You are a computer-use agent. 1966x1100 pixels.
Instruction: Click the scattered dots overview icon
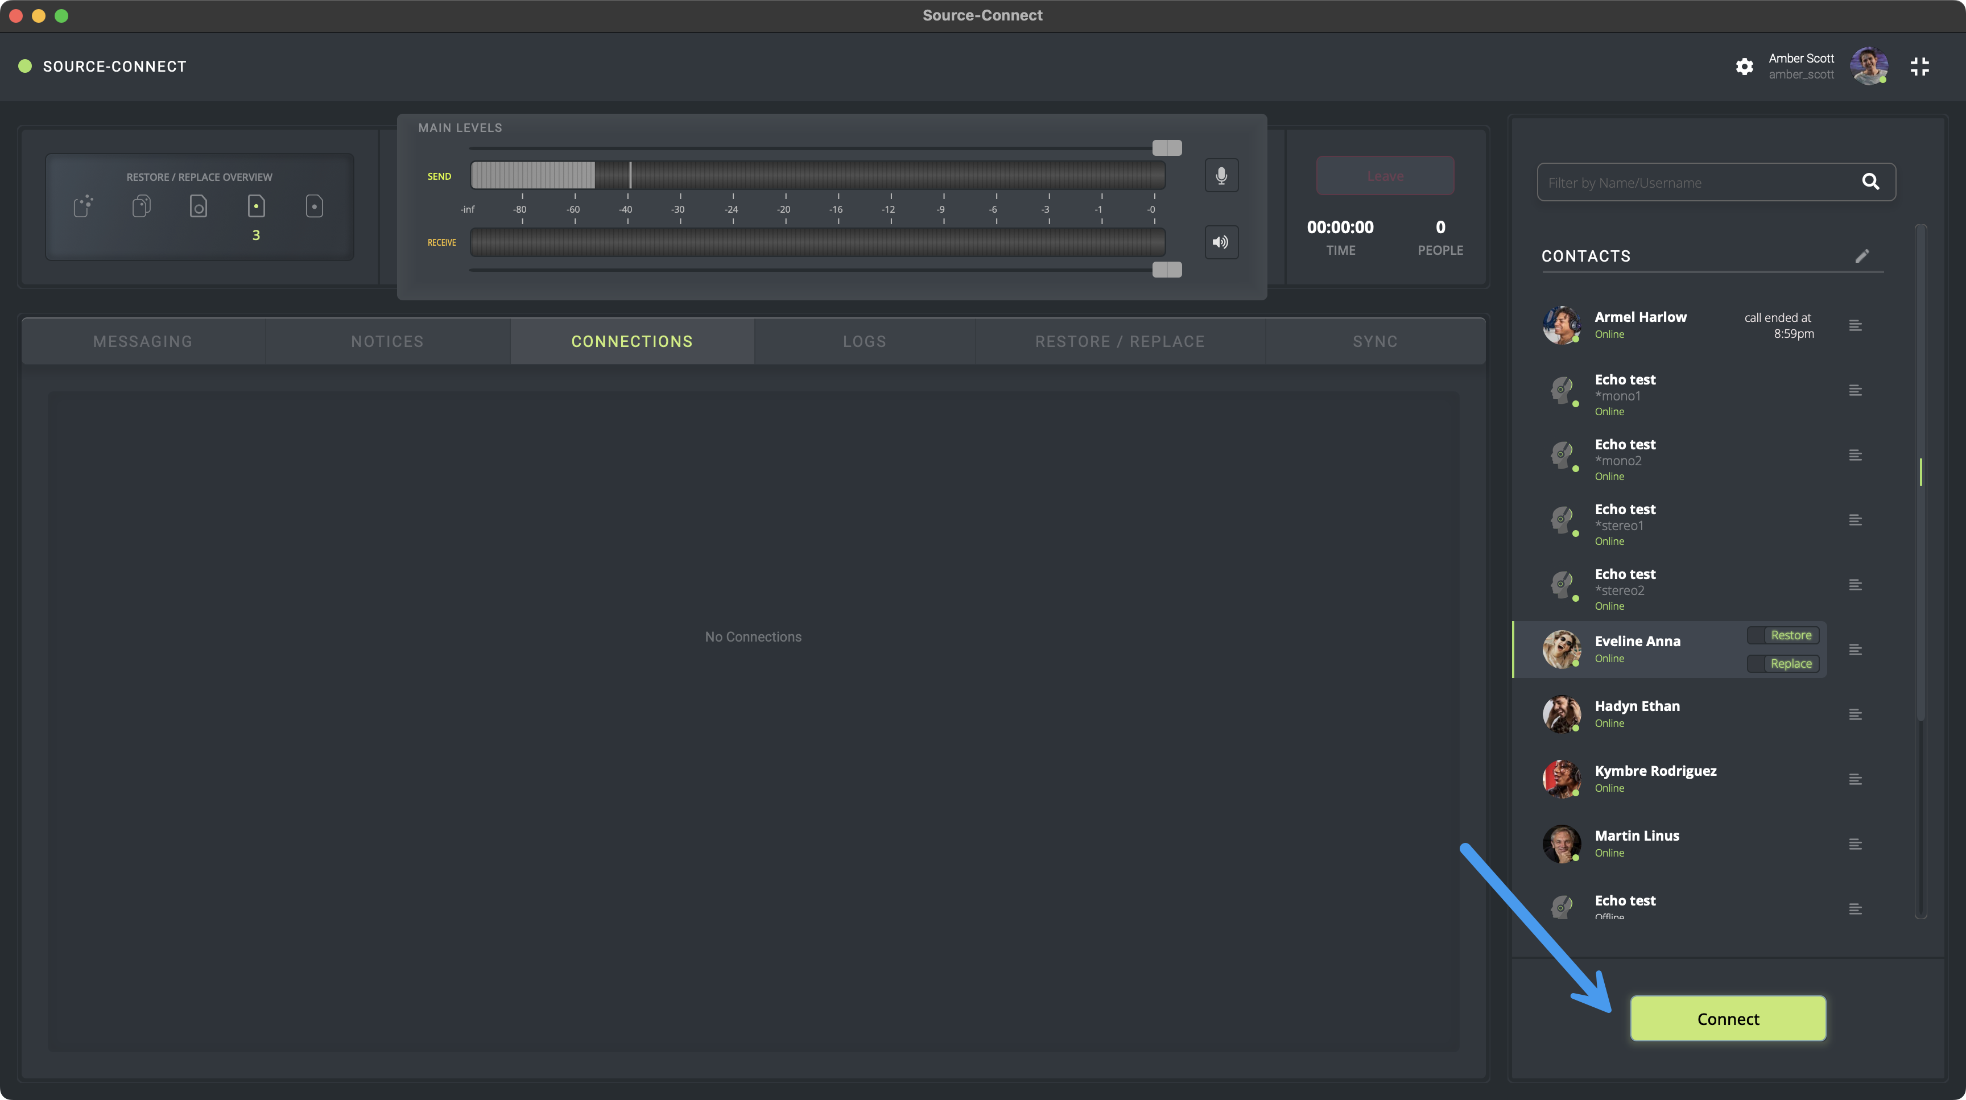(83, 206)
